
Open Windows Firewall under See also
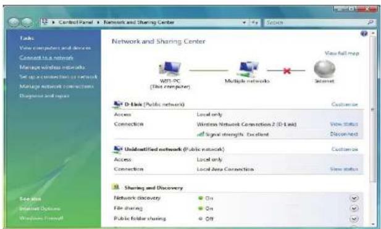pos(41,218)
